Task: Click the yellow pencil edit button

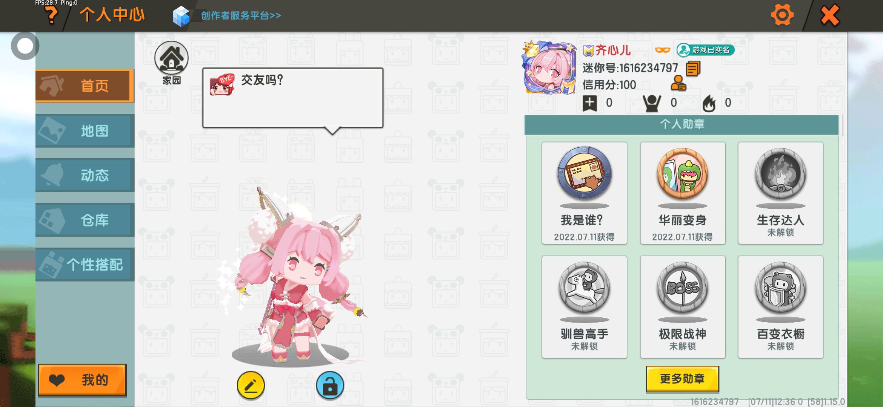Action: pos(251,385)
